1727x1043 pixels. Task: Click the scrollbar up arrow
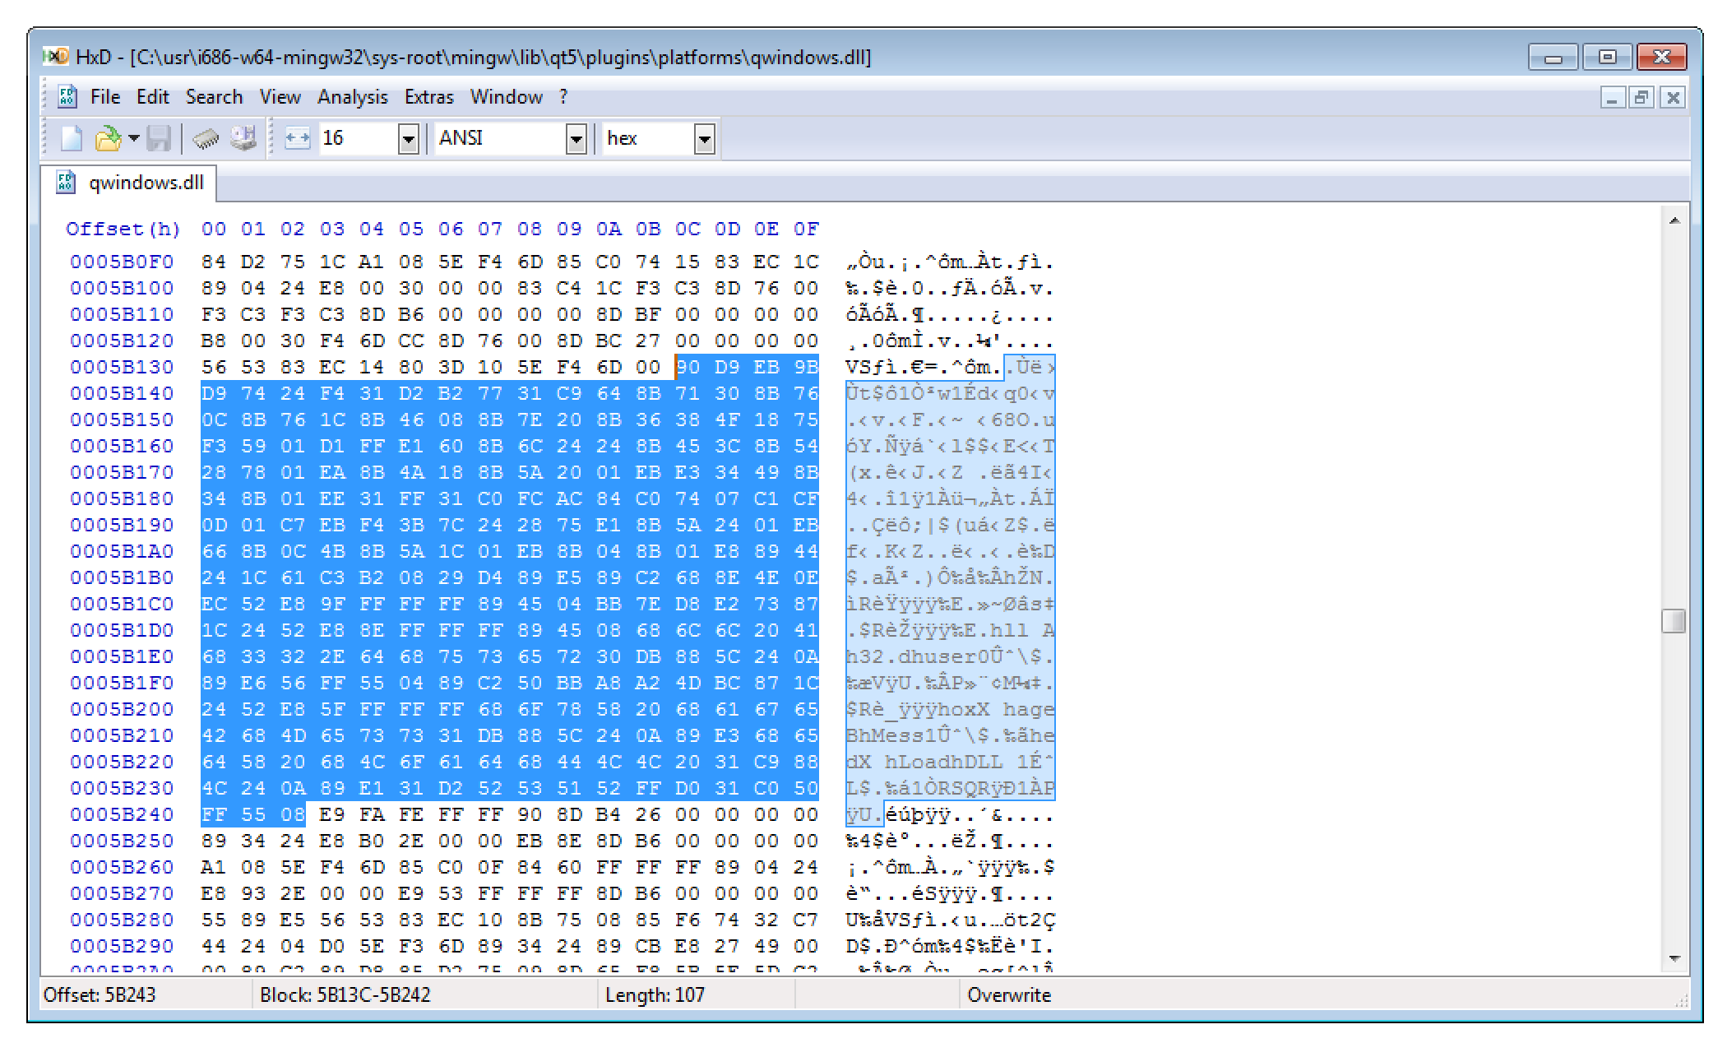click(1674, 220)
